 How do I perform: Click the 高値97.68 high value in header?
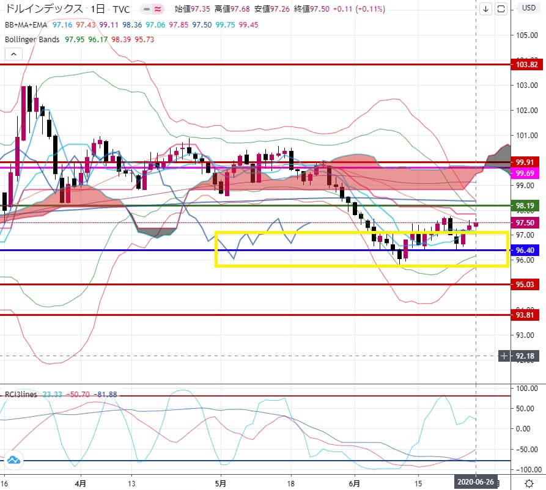(232, 9)
